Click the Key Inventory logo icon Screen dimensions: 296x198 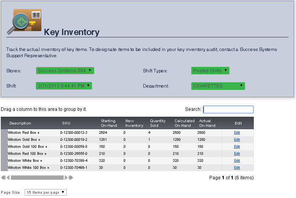(24, 22)
